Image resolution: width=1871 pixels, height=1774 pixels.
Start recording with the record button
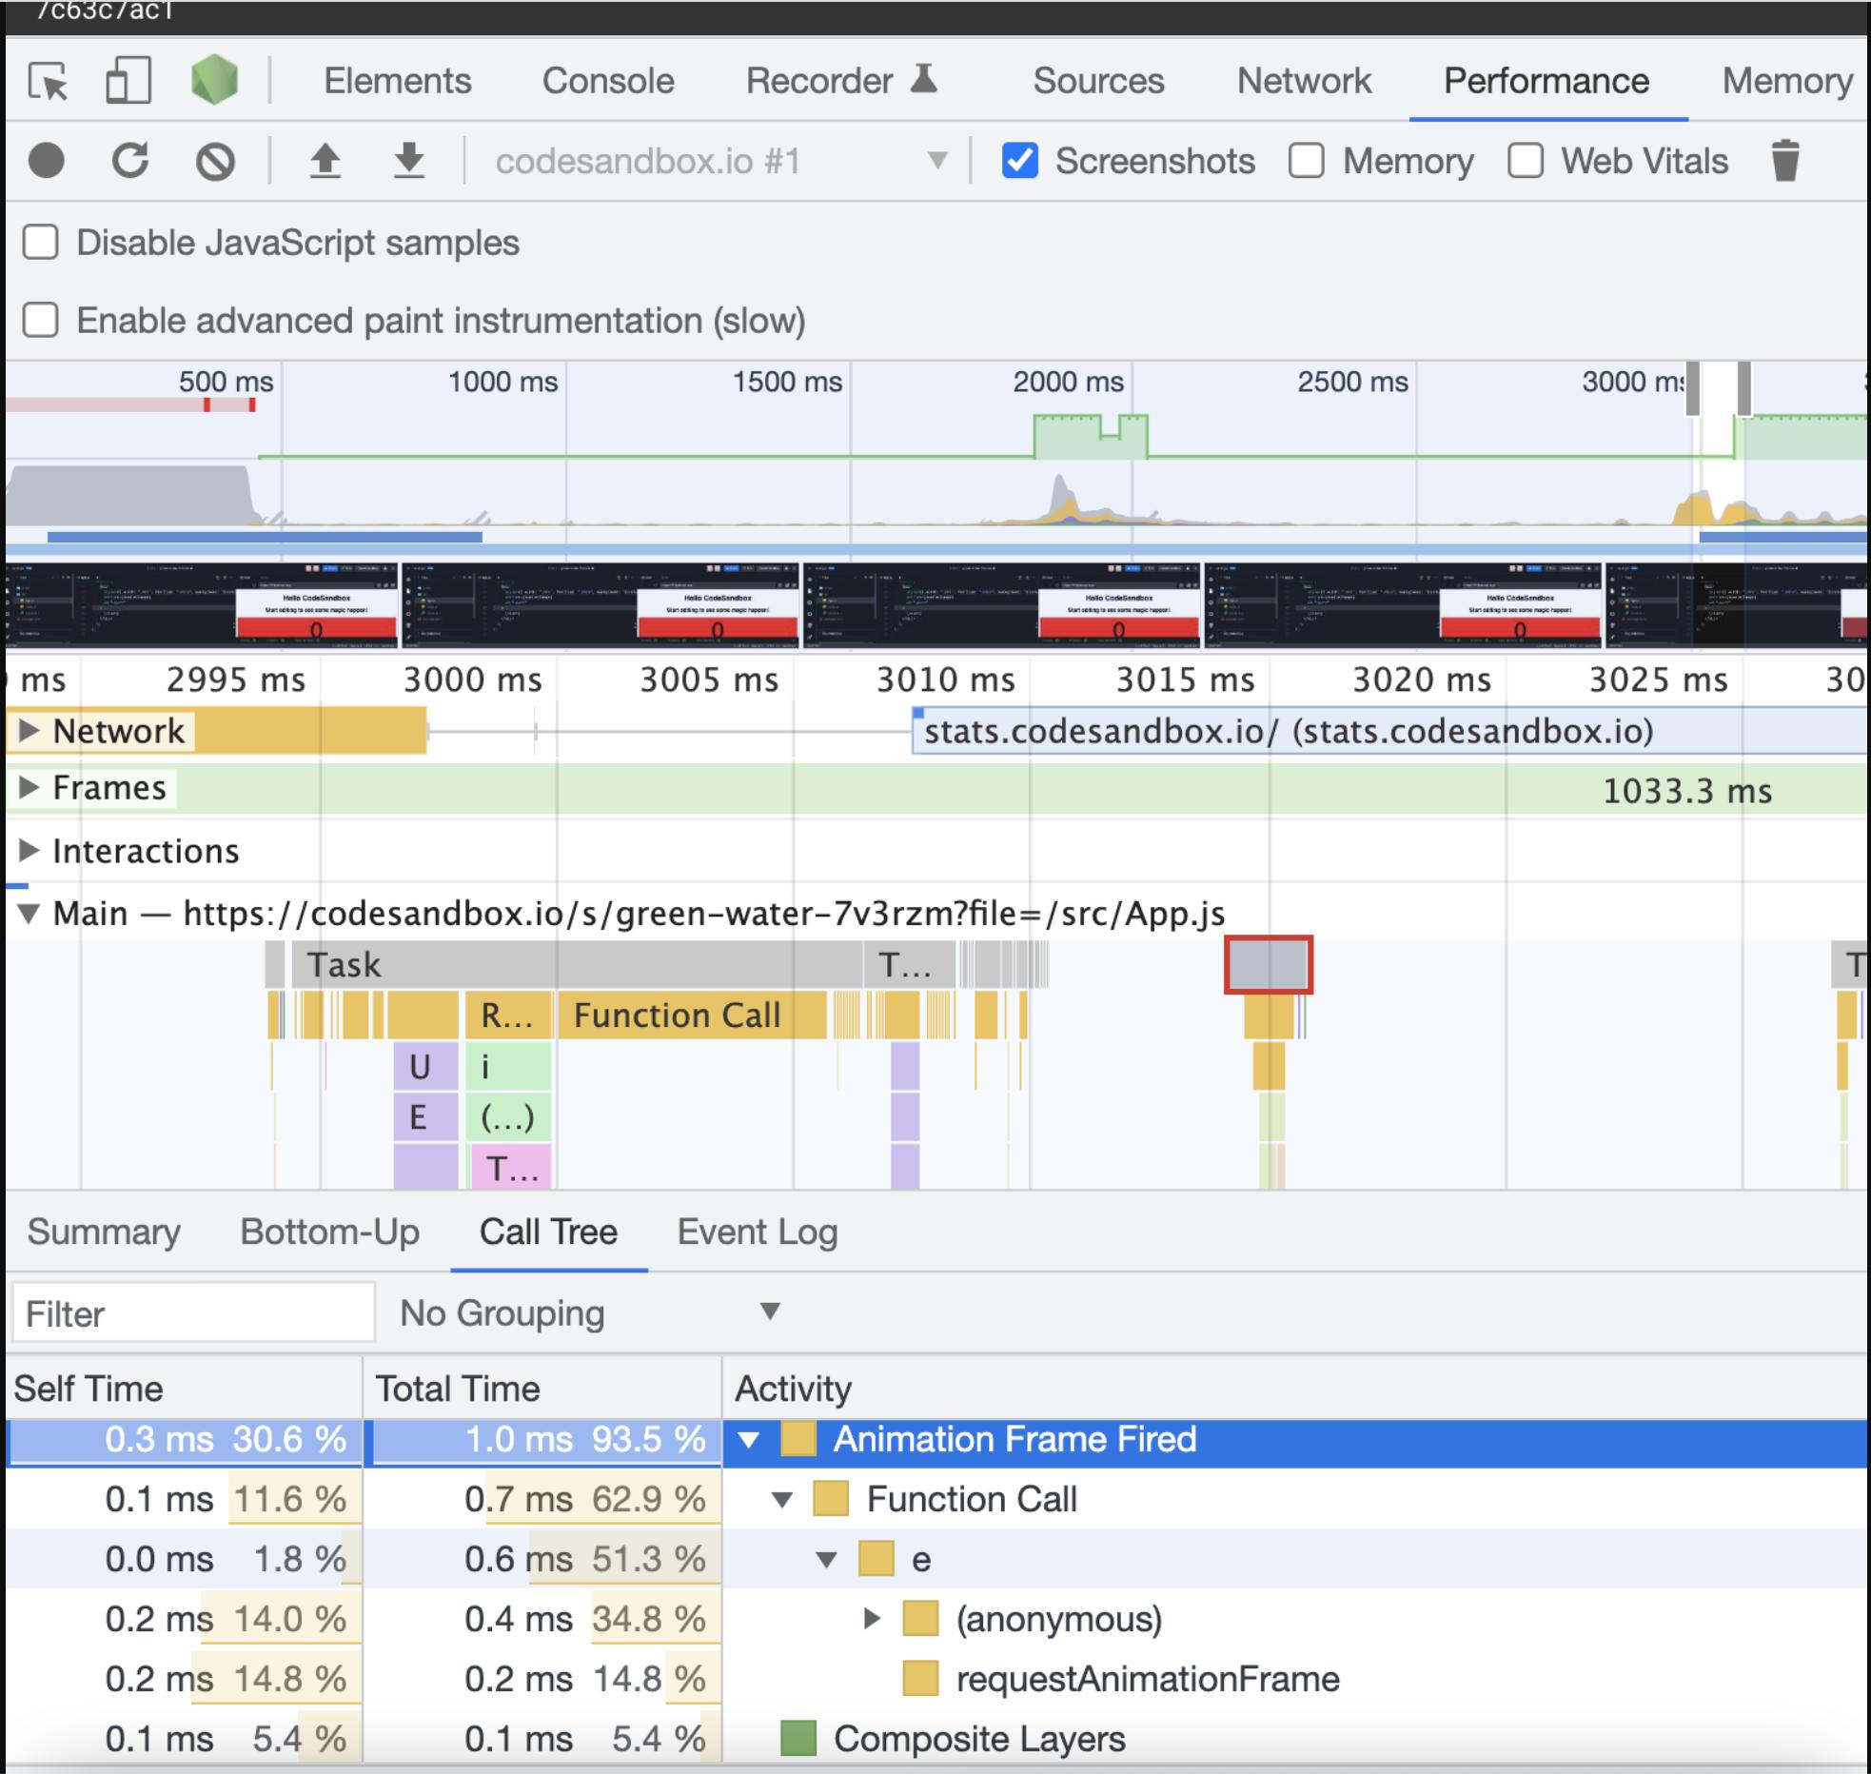tap(46, 161)
